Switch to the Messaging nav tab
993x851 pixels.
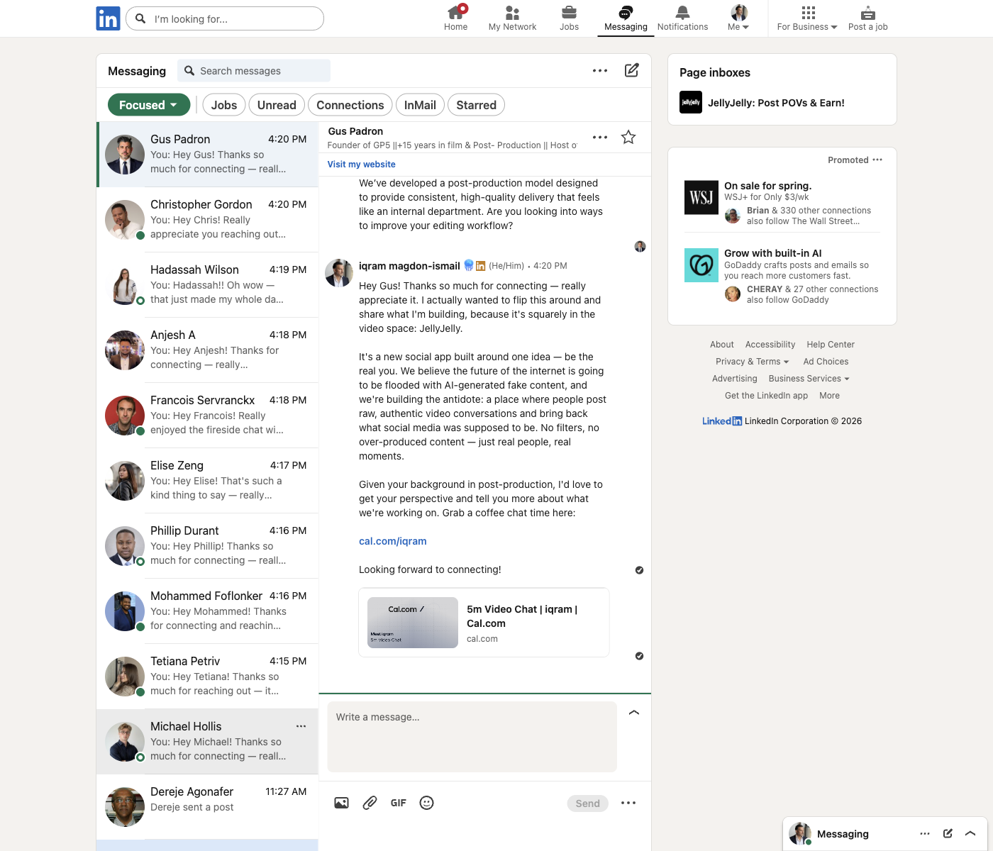coord(626,18)
